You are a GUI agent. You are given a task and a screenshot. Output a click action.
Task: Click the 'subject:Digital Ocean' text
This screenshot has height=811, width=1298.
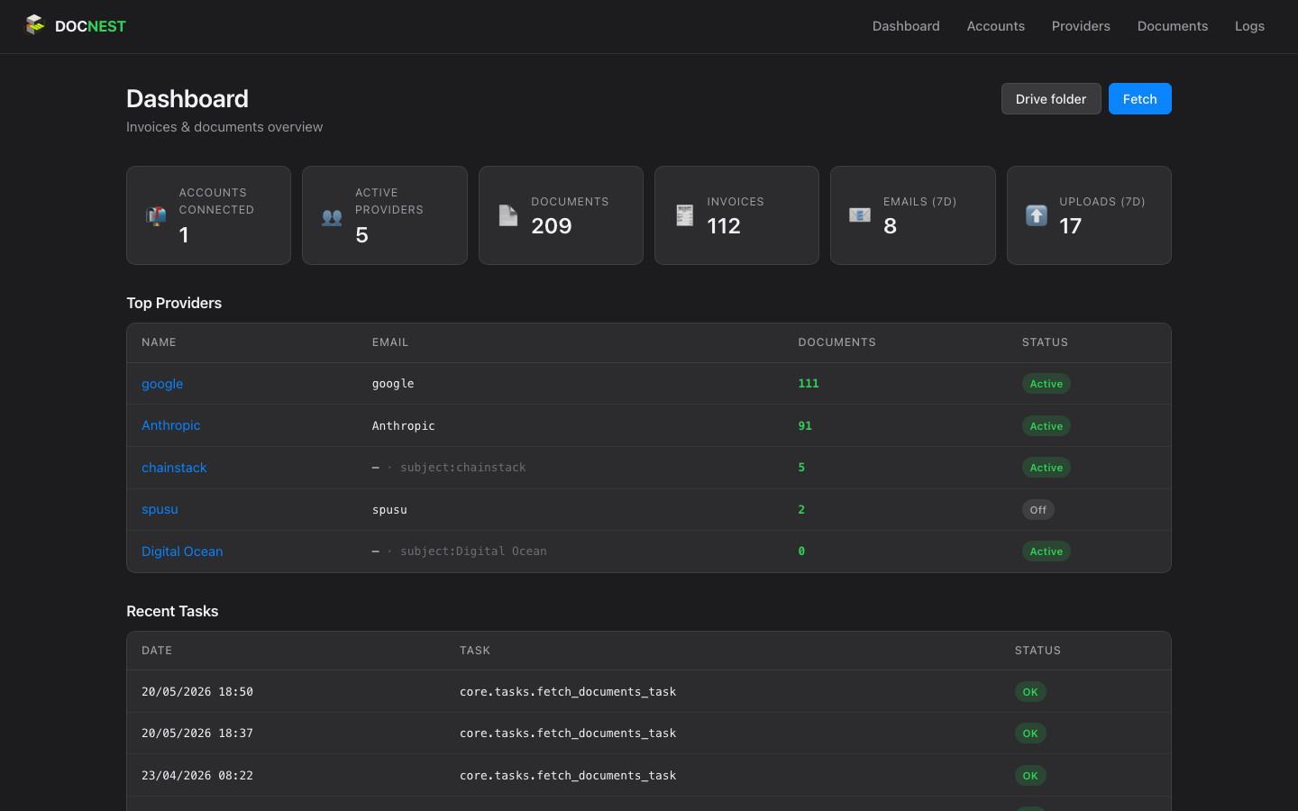click(x=473, y=551)
